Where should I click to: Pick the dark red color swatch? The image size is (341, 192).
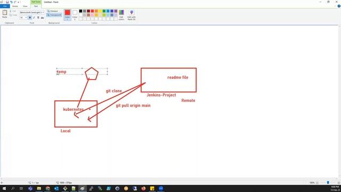pos(88,11)
